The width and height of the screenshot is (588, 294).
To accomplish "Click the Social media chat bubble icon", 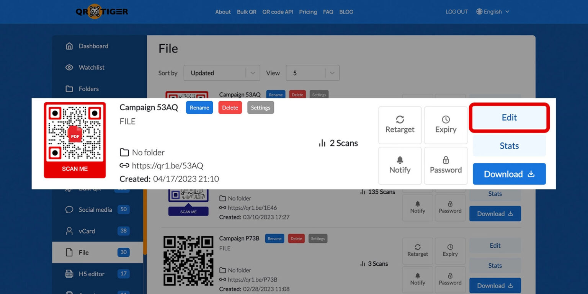I will click(69, 210).
